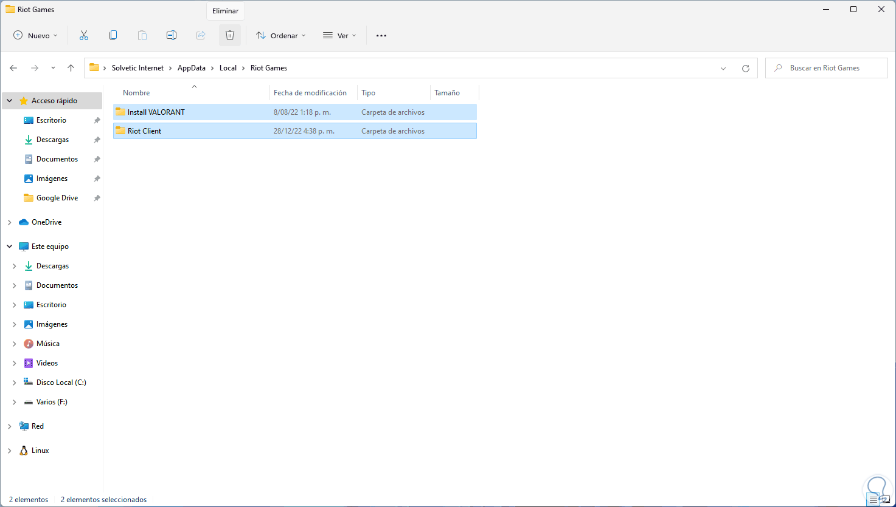Screen dimensions: 896x507
Task: Select Videos under Este equipo
Action: tap(47, 363)
